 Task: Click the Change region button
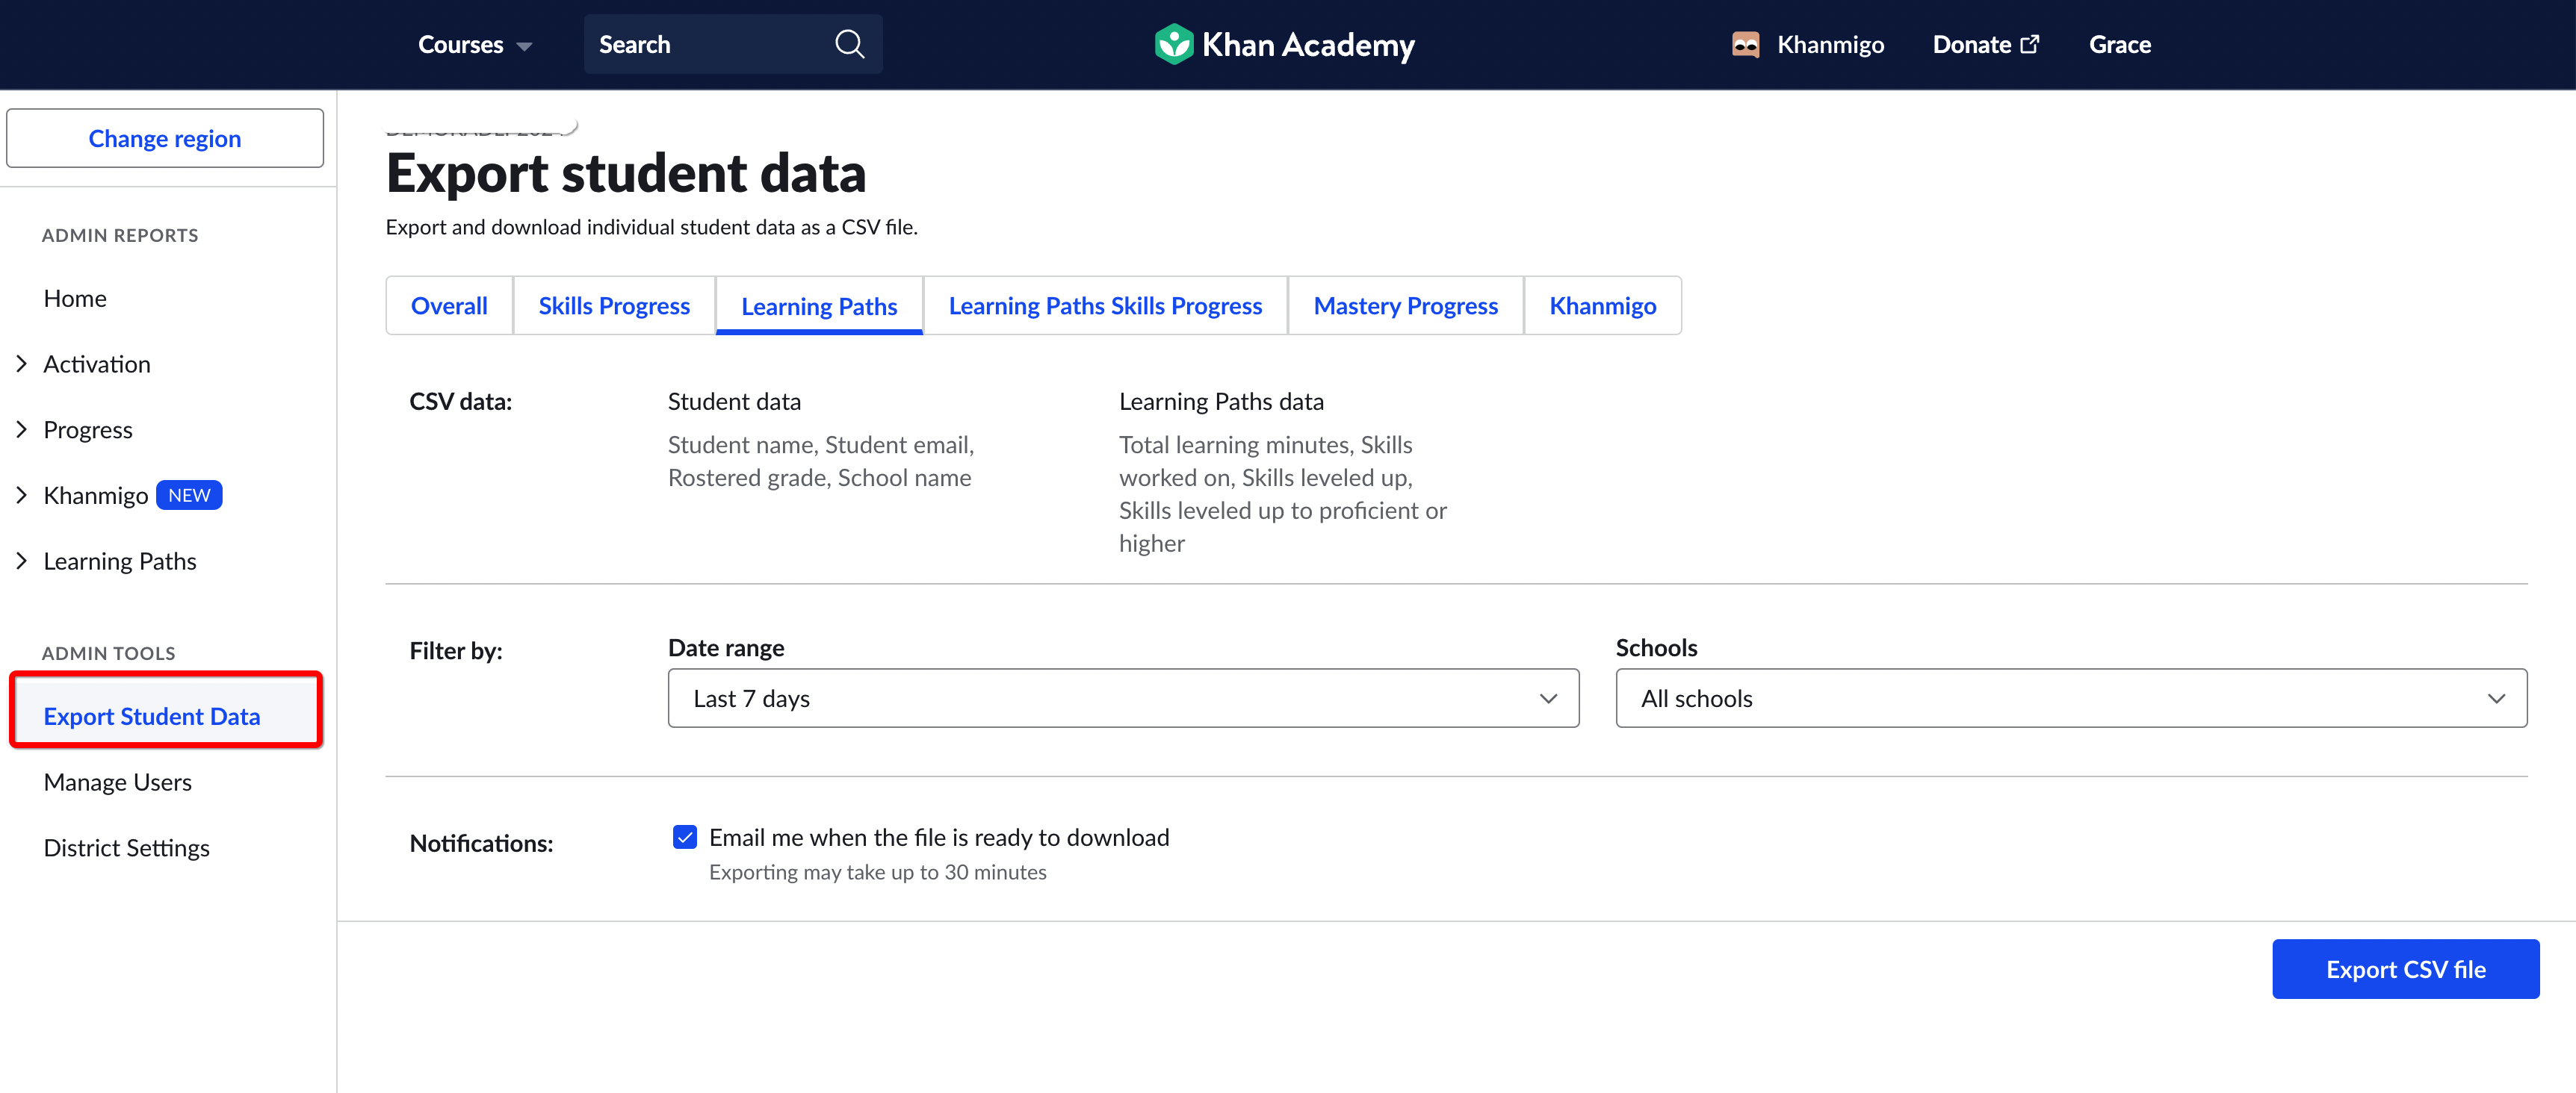coord(164,138)
